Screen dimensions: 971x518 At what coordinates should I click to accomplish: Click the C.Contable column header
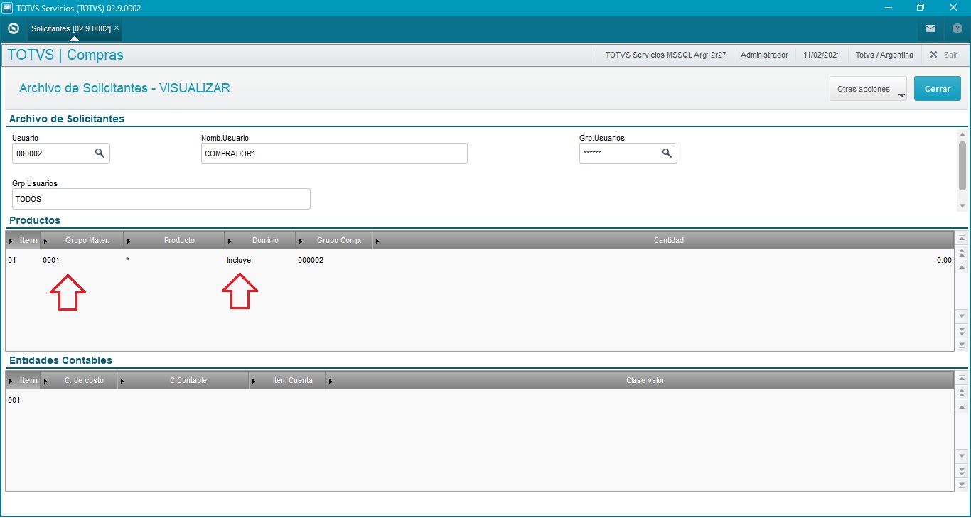click(x=183, y=380)
